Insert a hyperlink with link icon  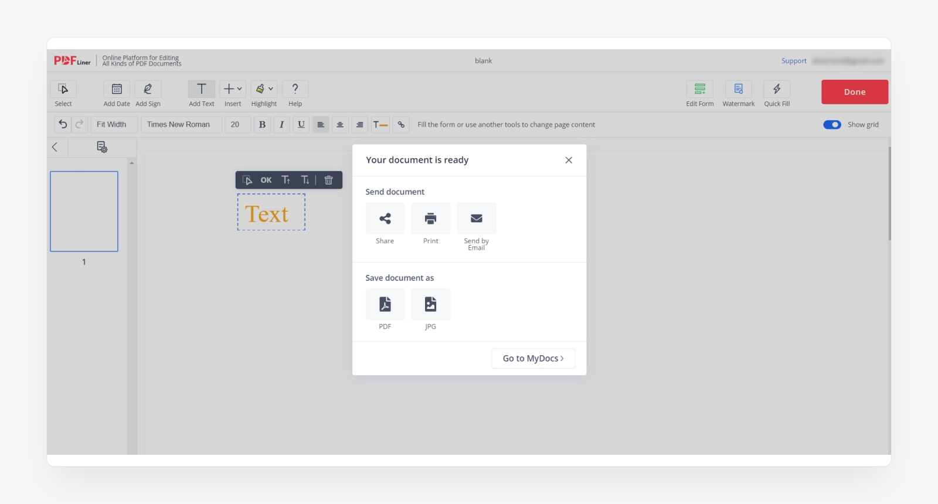coord(401,124)
